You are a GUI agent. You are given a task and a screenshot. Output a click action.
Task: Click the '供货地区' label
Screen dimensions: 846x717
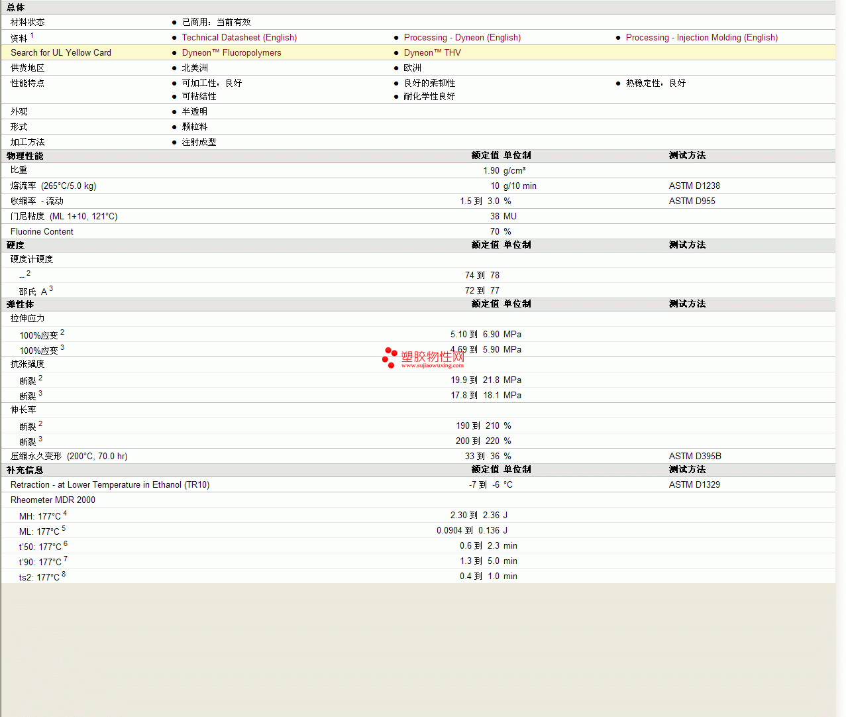click(x=28, y=68)
